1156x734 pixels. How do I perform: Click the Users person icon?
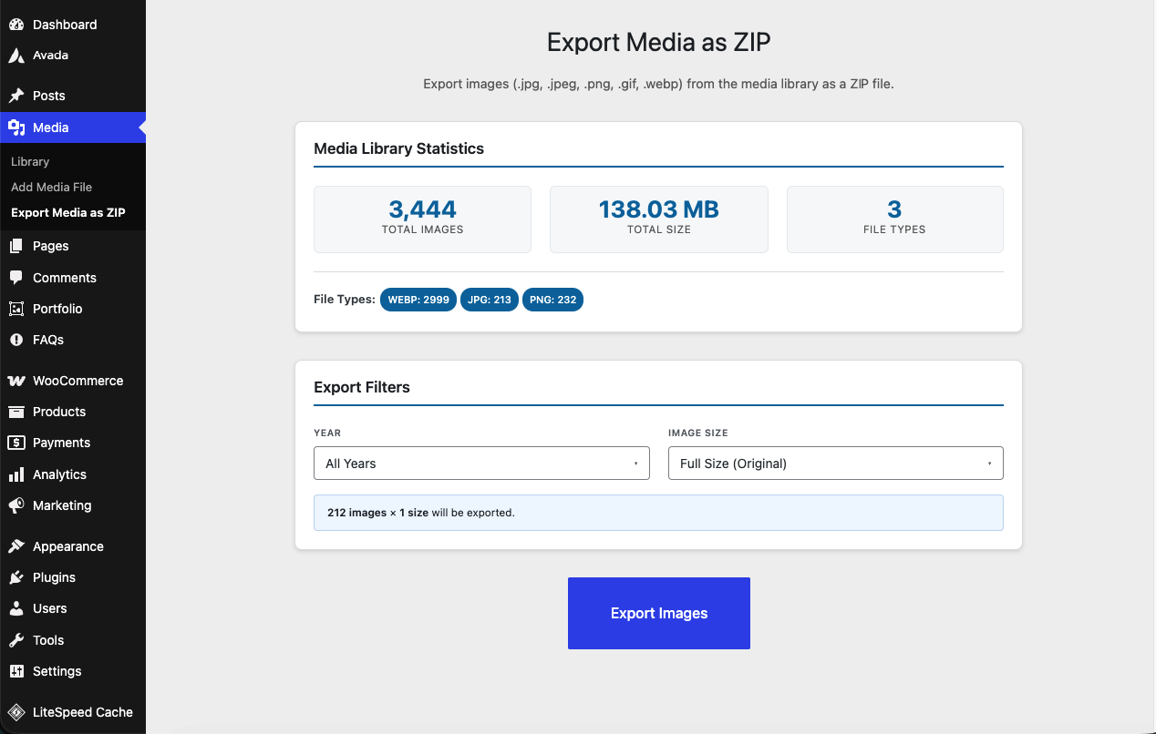pos(16,608)
